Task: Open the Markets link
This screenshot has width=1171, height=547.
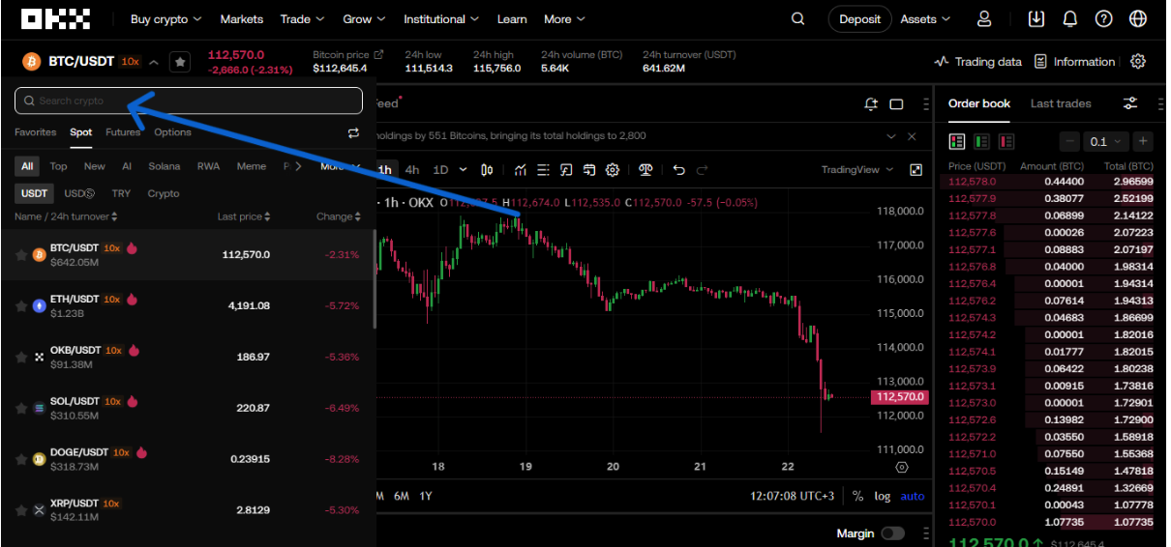Action: pos(241,18)
